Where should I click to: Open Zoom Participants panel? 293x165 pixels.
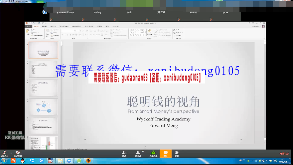(138, 154)
